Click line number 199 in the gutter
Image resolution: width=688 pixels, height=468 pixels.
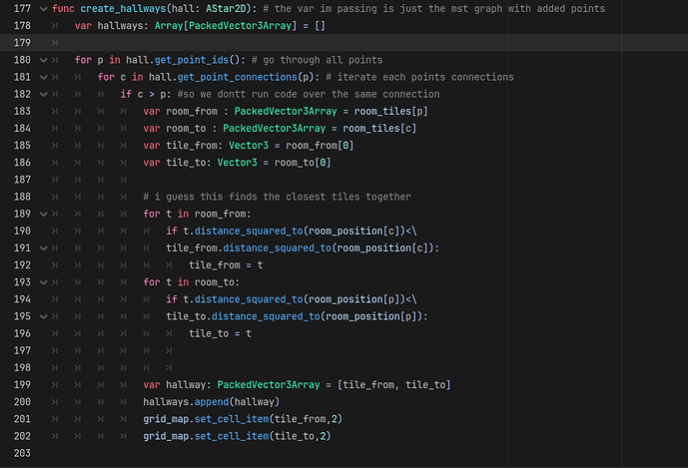tap(22, 385)
